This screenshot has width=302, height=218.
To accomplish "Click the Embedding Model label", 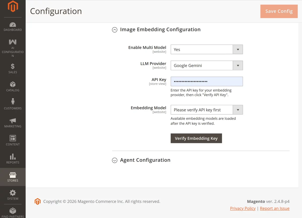I will (x=148, y=108).
